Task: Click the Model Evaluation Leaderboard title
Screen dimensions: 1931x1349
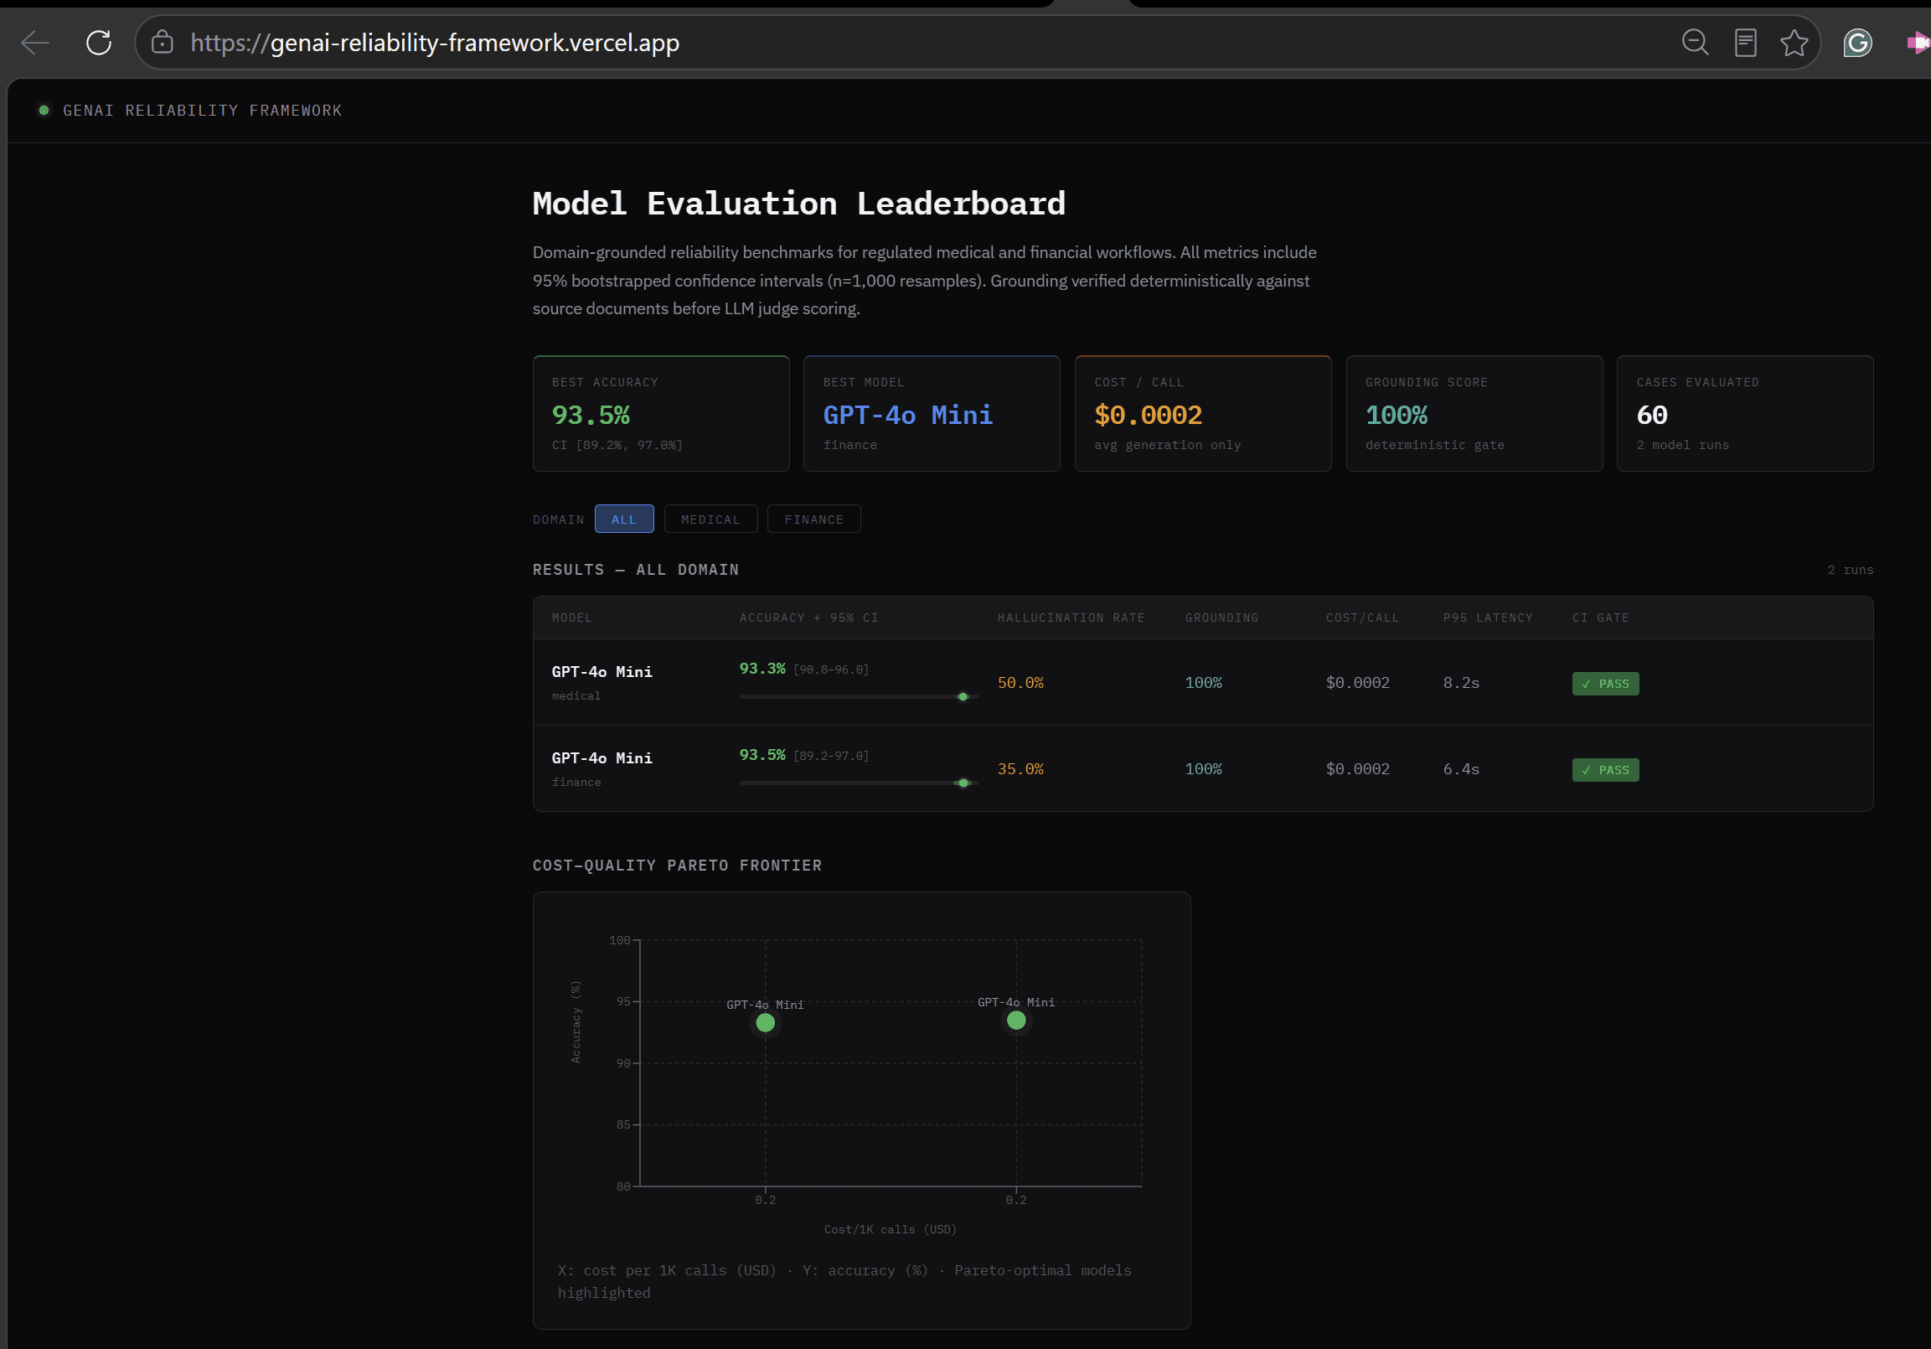Action: coord(799,204)
